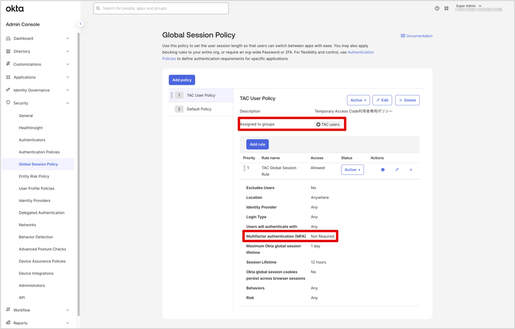Open the Documentation link

click(x=419, y=36)
